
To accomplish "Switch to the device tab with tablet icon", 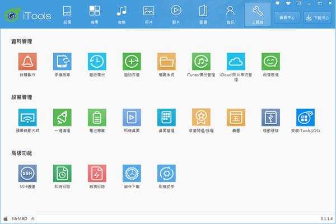I will (x=67, y=15).
